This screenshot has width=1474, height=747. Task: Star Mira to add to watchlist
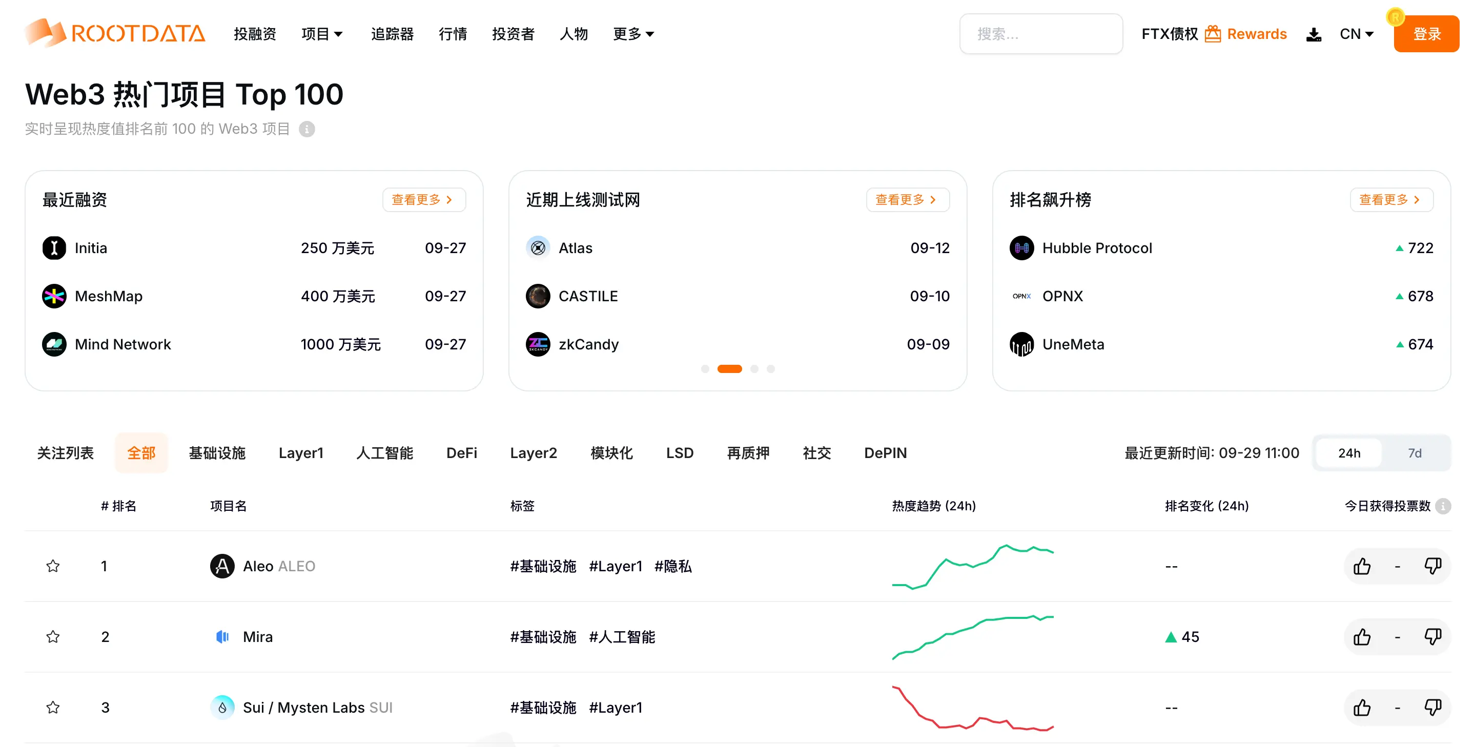[53, 637]
